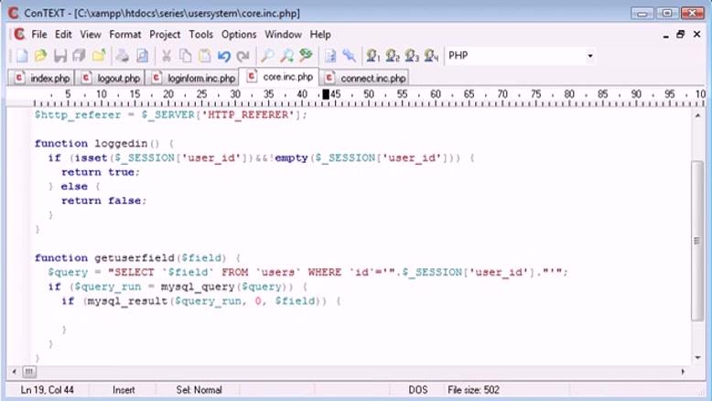Switch to the loginform.inc.php tab
This screenshot has width=712, height=401.
coord(192,78)
